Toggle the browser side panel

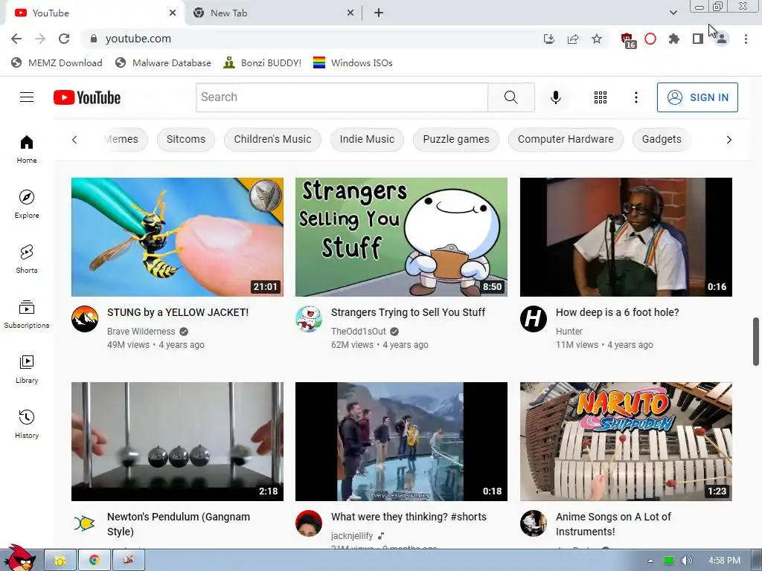(698, 39)
